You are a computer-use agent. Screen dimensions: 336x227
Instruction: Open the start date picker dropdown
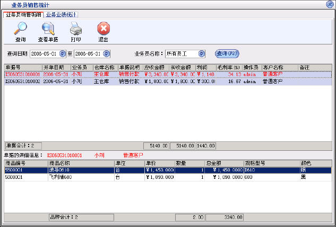click(x=63, y=53)
